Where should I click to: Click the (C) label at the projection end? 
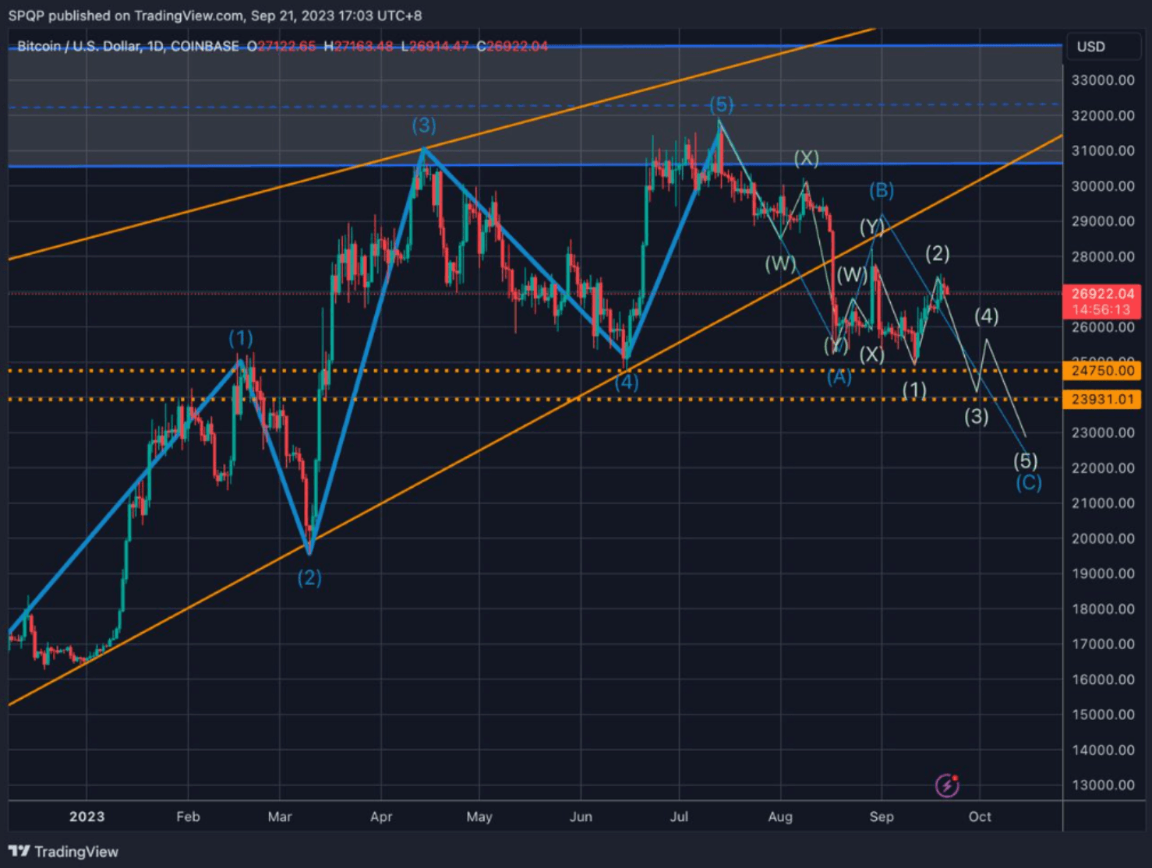point(1029,482)
